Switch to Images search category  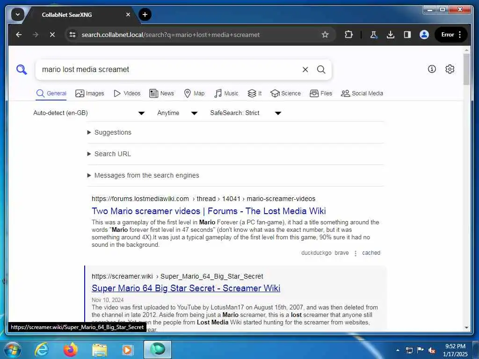[x=89, y=93]
